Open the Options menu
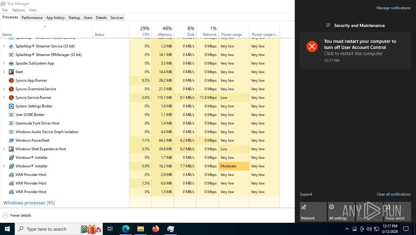This screenshot has height=235, width=416. coord(18,10)
